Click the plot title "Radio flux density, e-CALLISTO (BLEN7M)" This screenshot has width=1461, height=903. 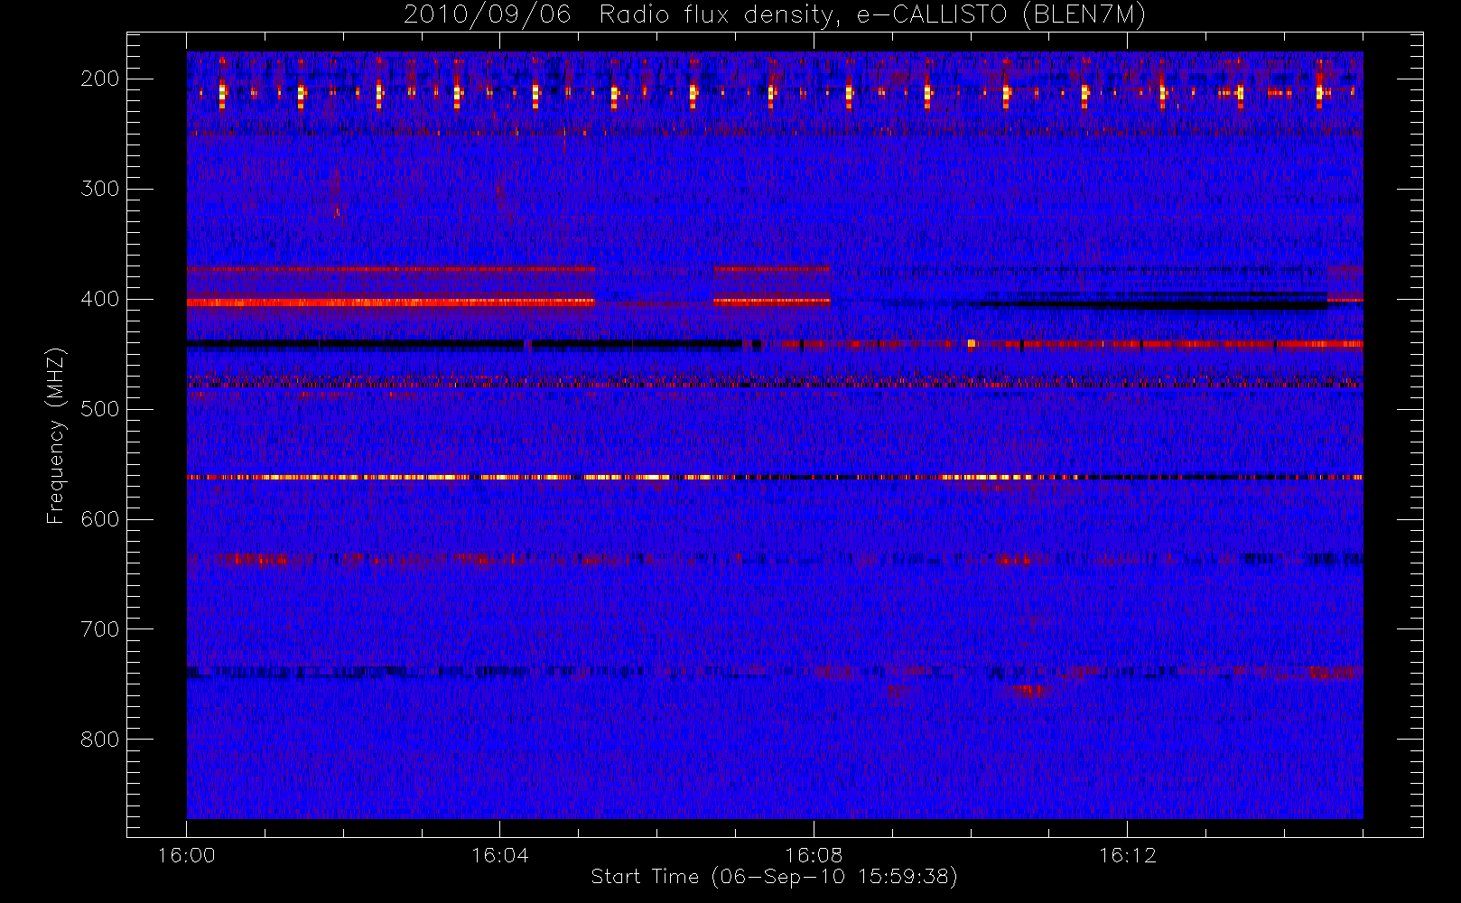tap(872, 15)
